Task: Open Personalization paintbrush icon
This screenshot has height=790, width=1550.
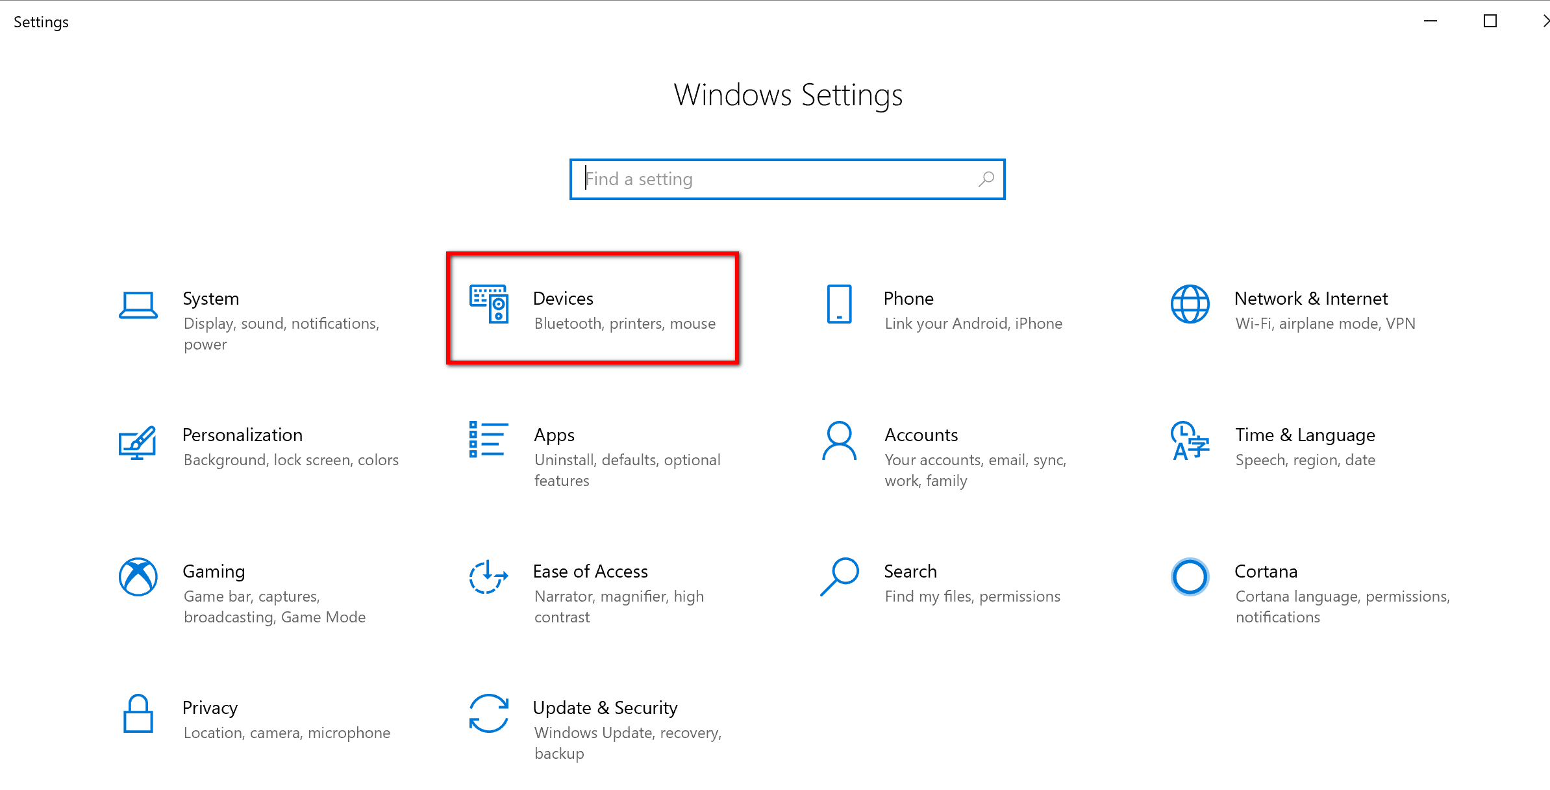Action: pyautogui.click(x=138, y=442)
